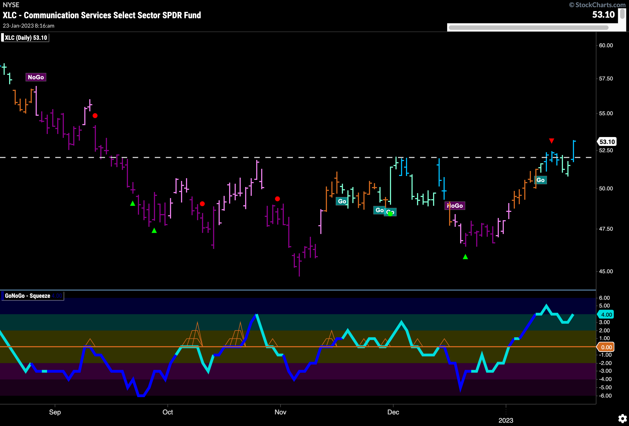Click the Oct label on the time axis
Viewport: 629px width, 426px height.
[x=167, y=412]
